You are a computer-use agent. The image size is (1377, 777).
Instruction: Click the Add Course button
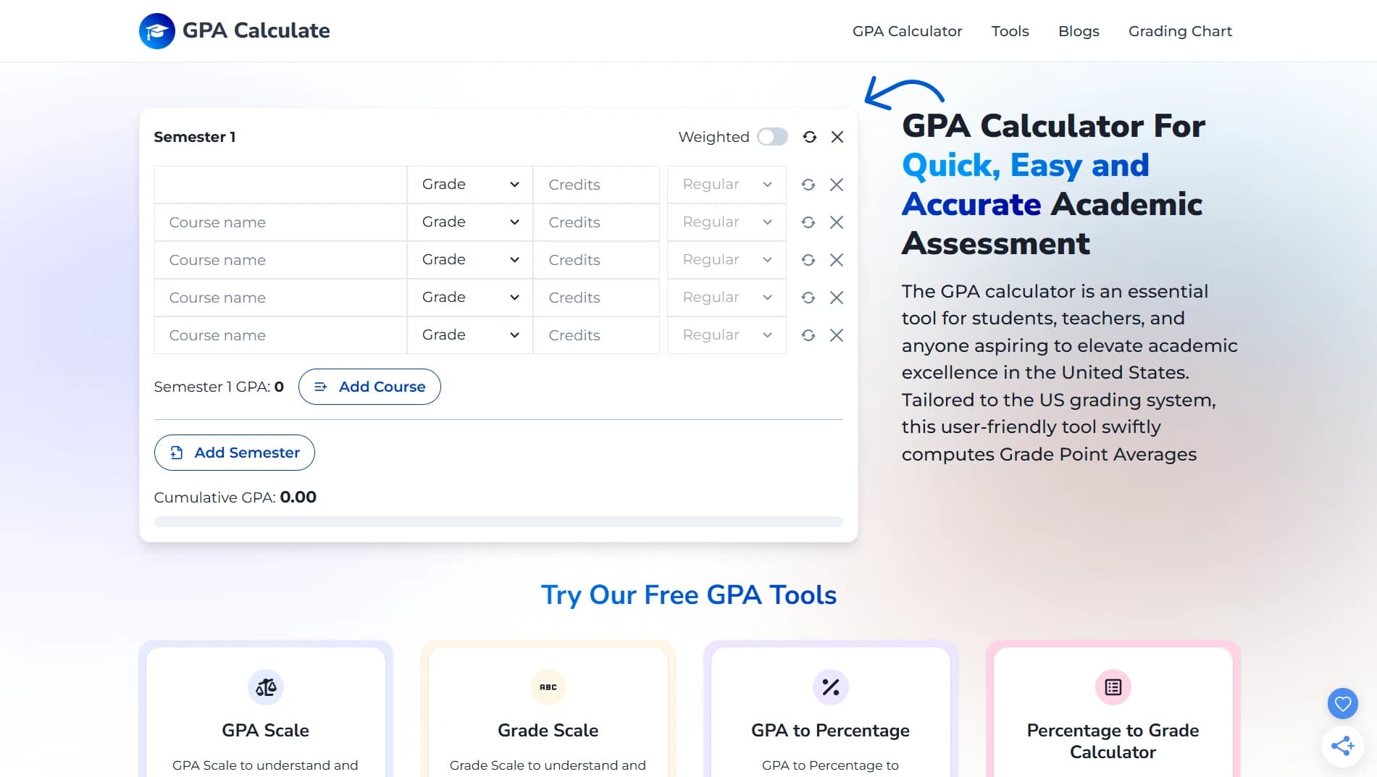tap(369, 387)
